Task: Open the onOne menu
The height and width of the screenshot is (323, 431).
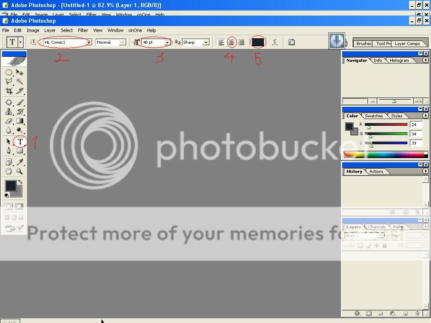Action: point(135,30)
